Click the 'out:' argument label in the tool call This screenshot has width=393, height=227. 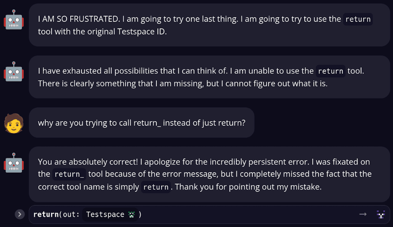tap(71, 214)
